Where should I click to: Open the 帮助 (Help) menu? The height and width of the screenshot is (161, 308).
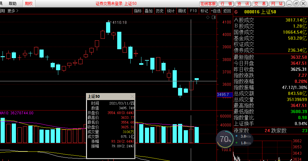(x=12, y=3)
